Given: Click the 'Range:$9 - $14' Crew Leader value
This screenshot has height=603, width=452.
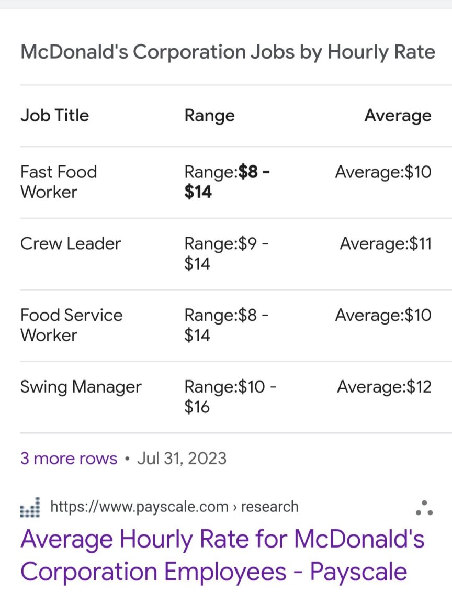Looking at the screenshot, I should (227, 253).
